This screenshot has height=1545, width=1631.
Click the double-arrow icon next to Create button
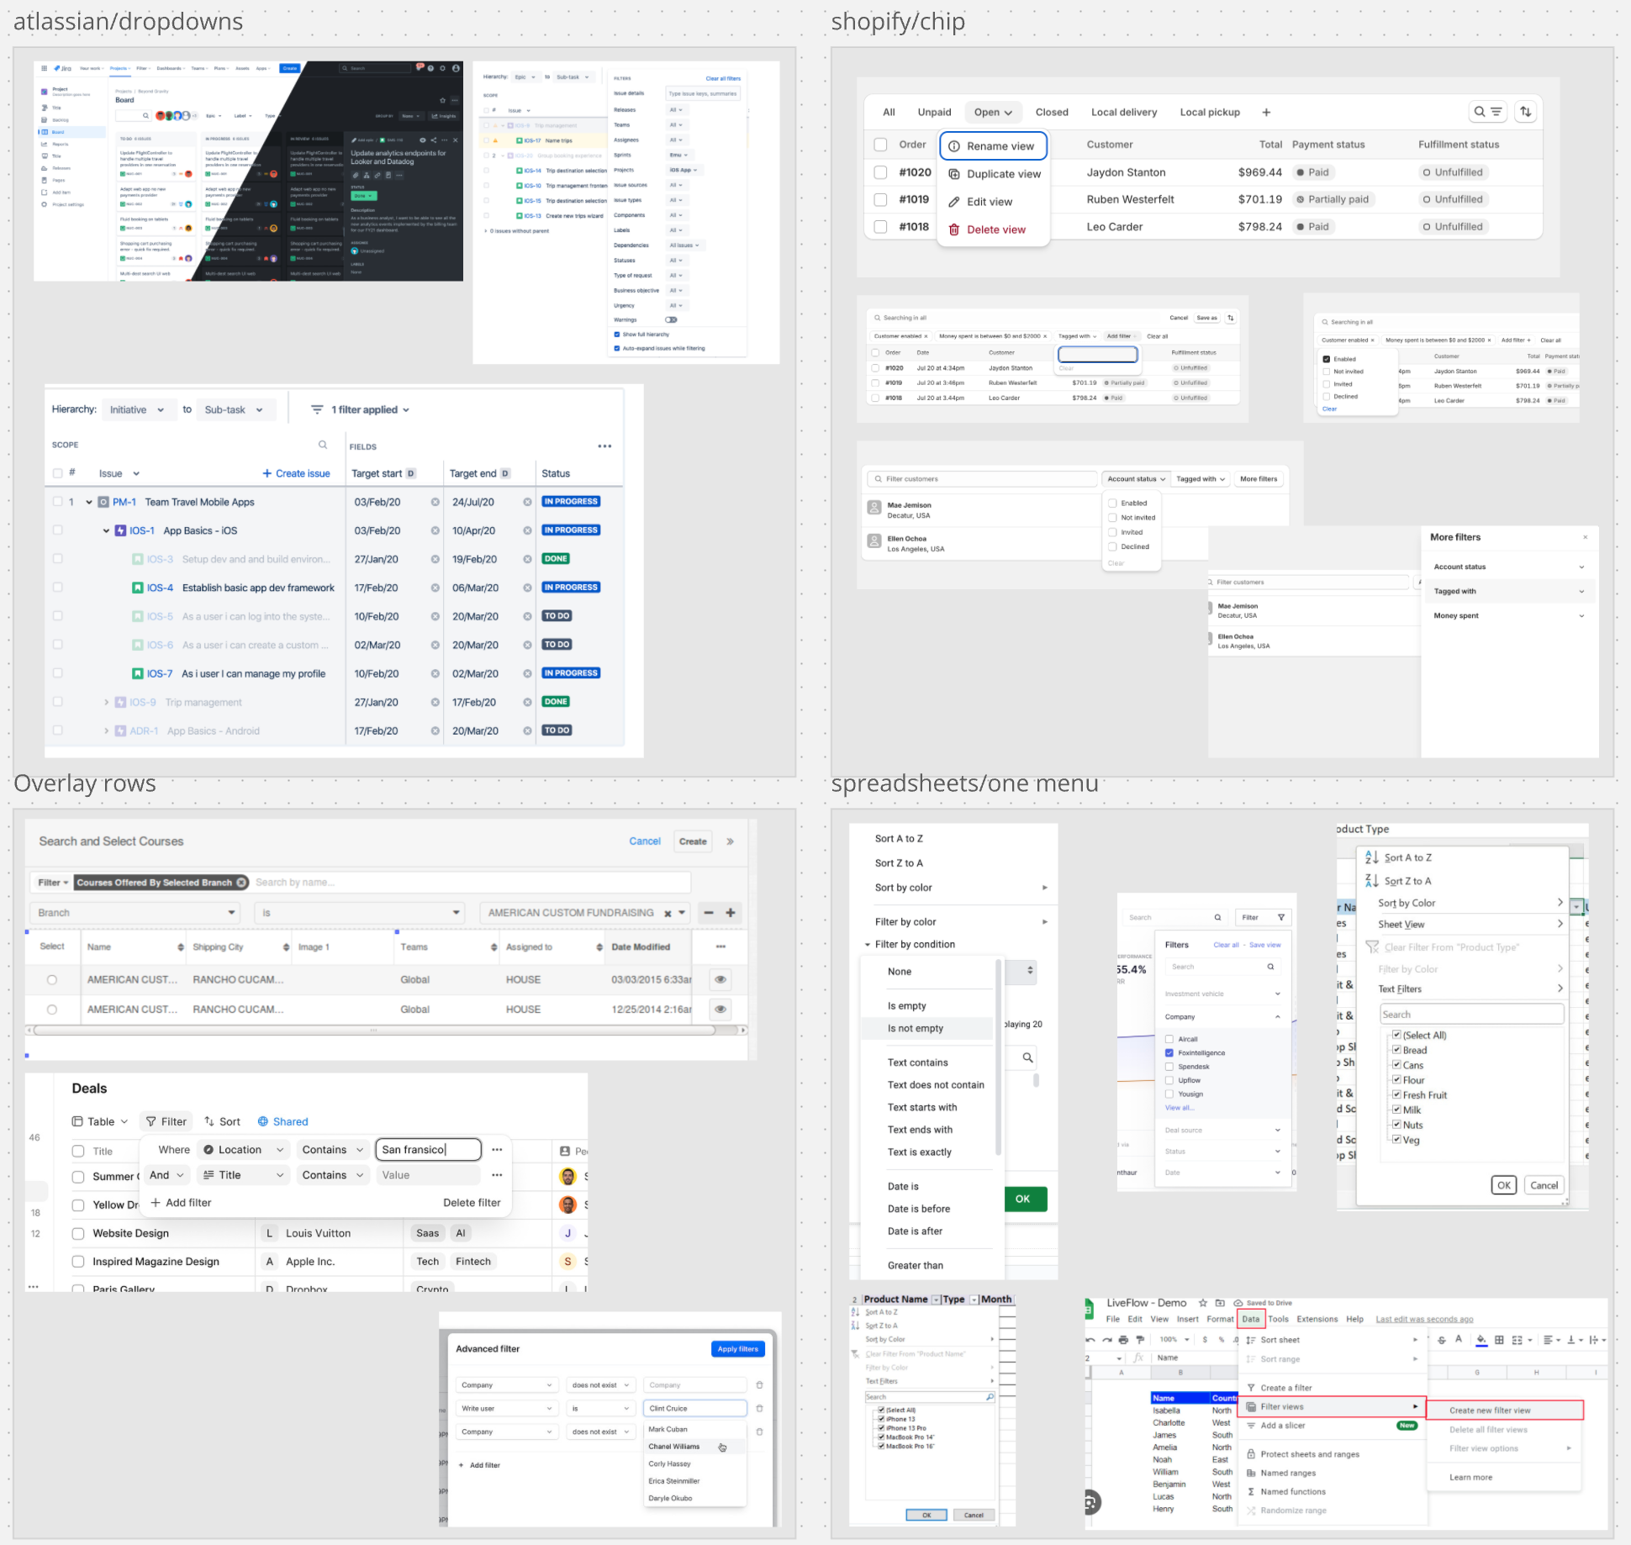[730, 841]
